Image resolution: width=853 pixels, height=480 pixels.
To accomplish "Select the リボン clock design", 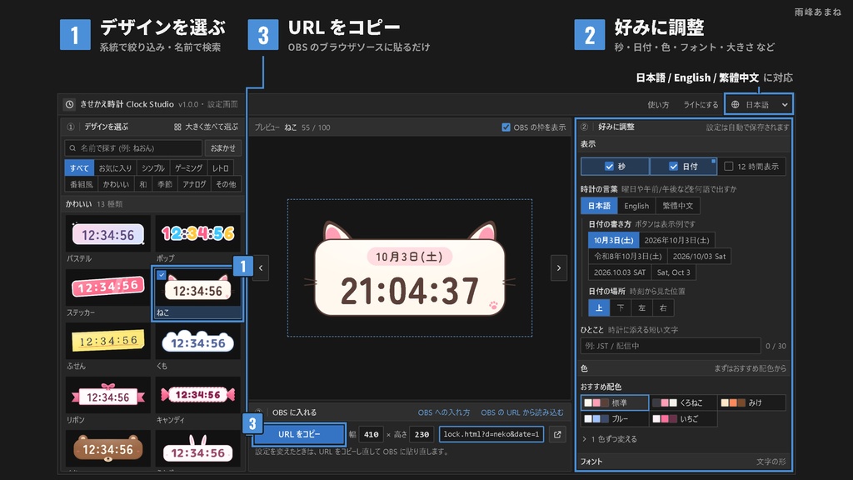I will [x=107, y=401].
